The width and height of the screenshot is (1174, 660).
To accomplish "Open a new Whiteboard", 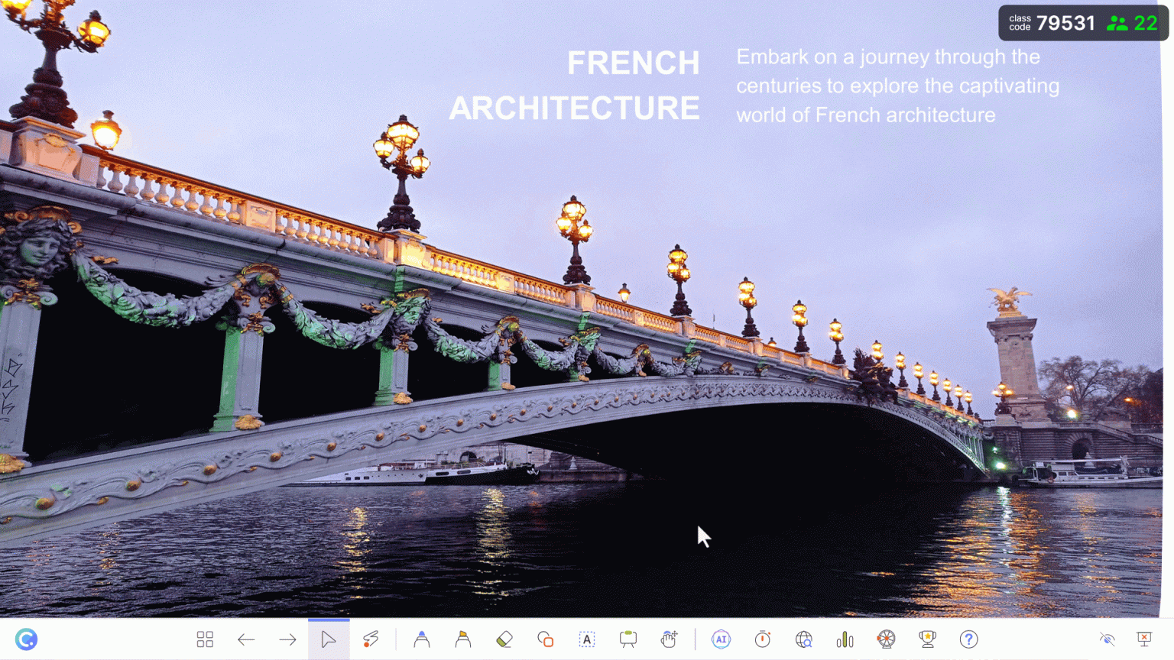I will pos(628,639).
